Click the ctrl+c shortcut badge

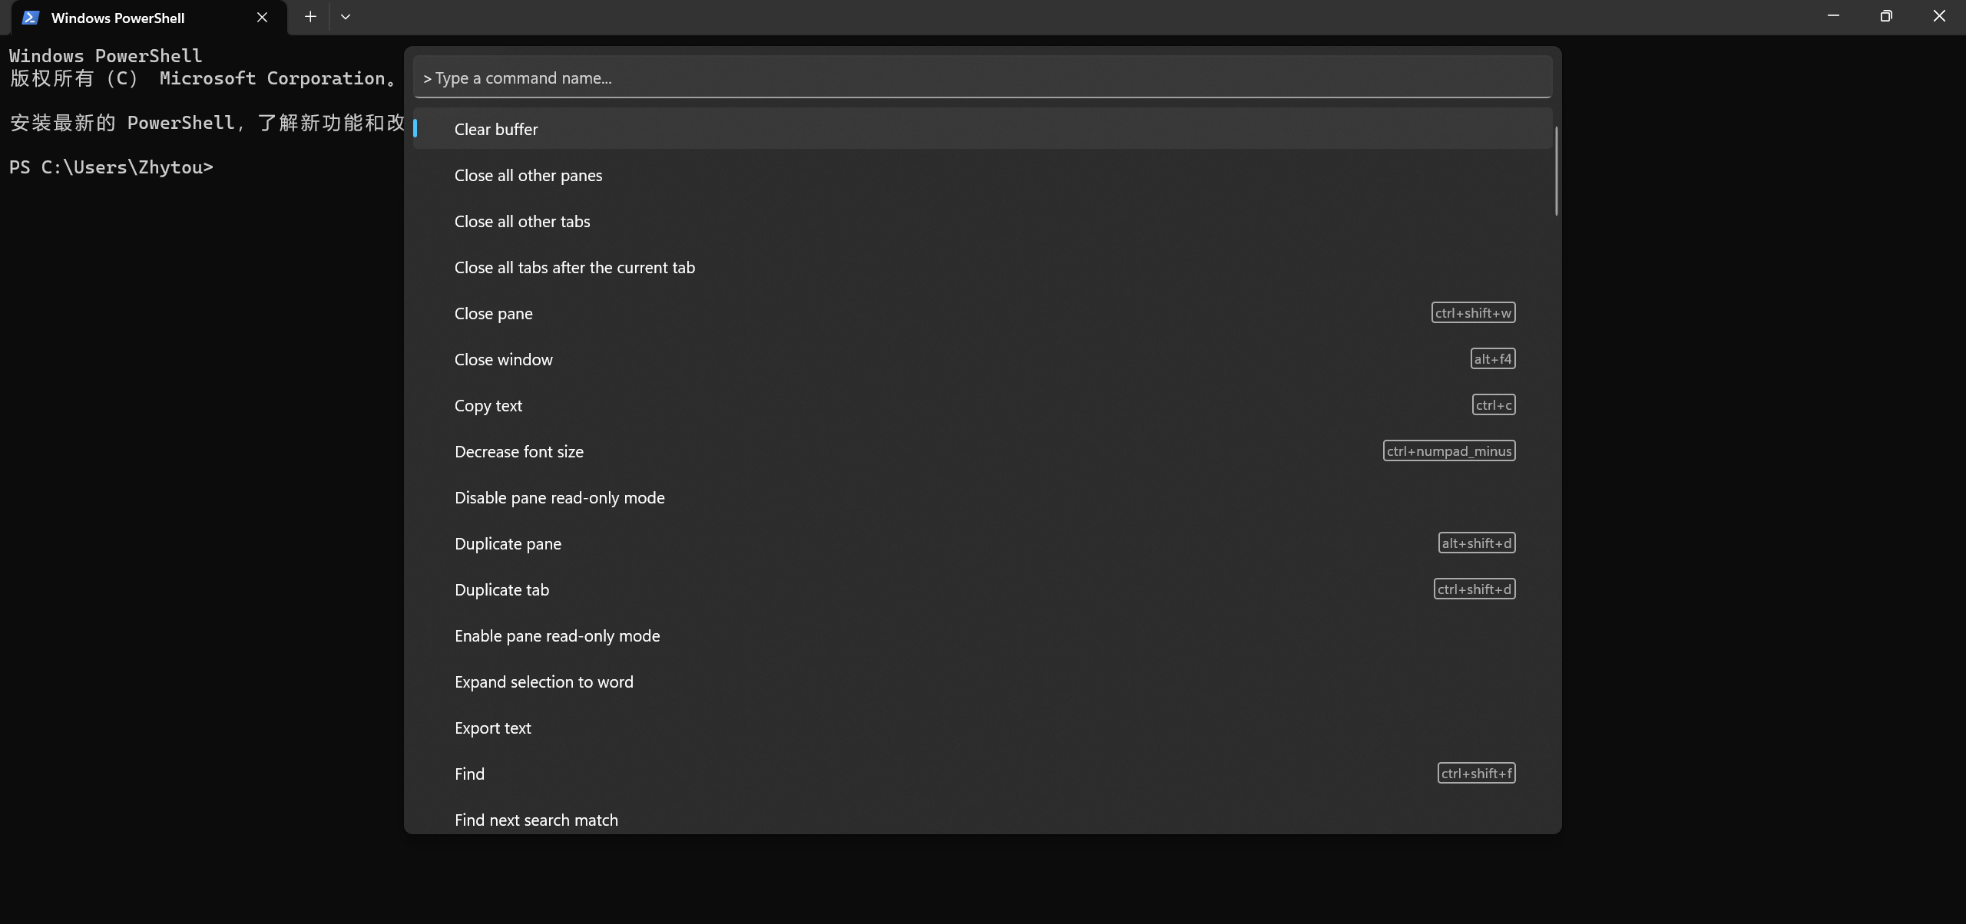1494,404
